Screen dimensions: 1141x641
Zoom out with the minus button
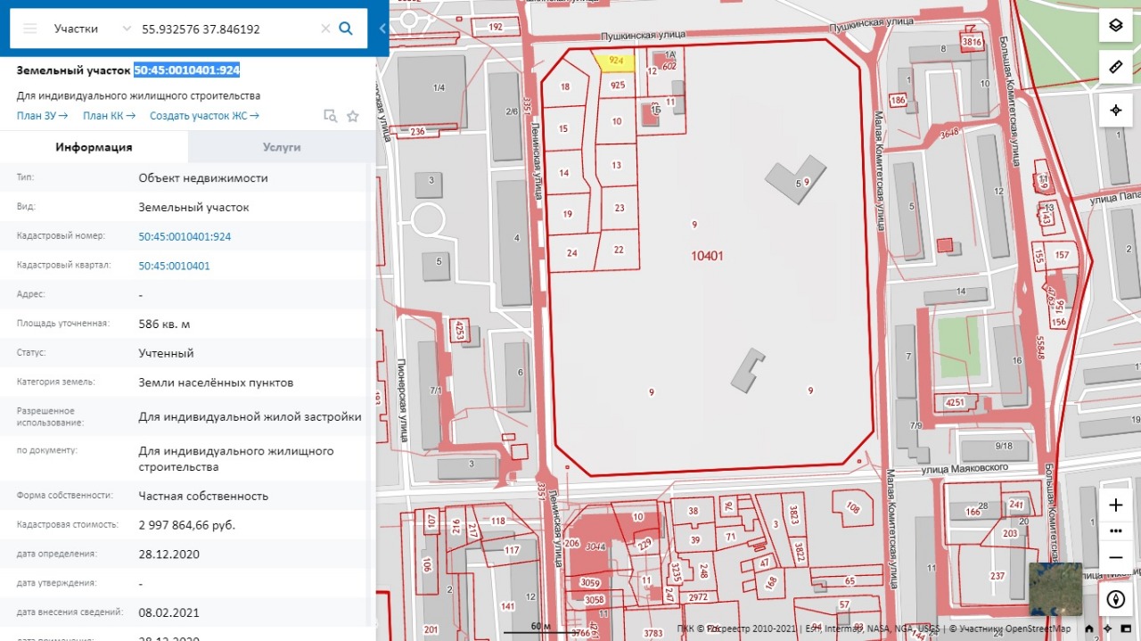(x=1115, y=557)
